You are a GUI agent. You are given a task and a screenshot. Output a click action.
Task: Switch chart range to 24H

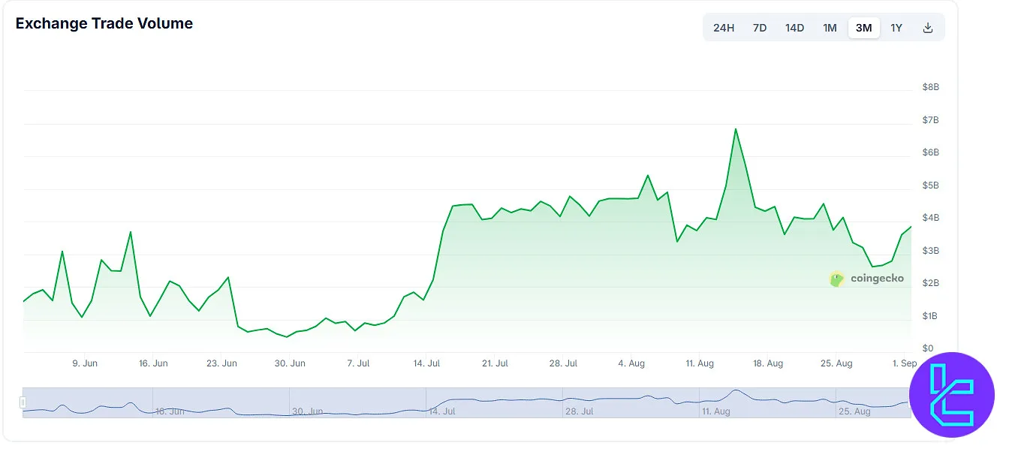[x=724, y=28]
